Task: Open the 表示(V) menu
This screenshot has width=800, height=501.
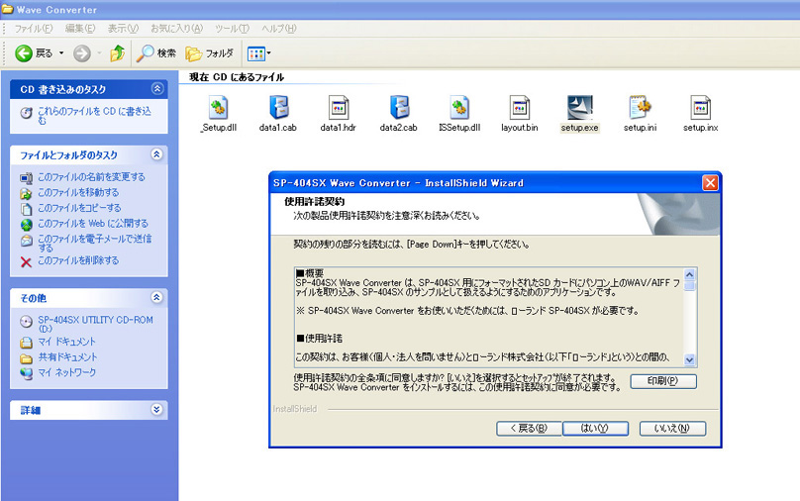Action: (x=123, y=29)
